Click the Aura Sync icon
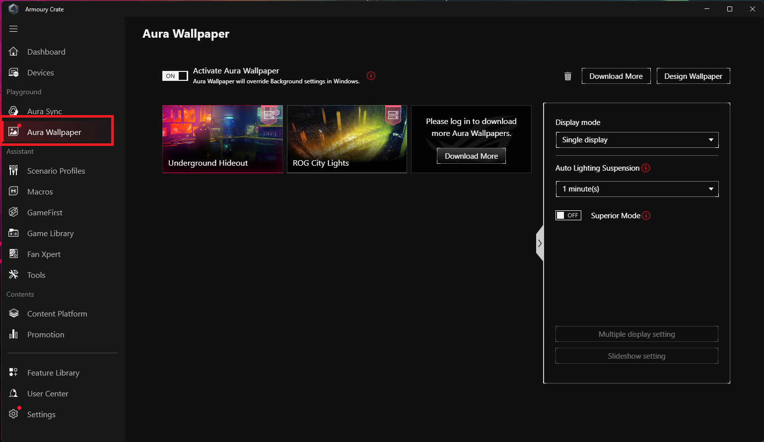Viewport: 764px width, 442px height. 13,111
